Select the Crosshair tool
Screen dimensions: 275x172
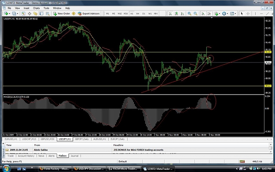[248, 14]
